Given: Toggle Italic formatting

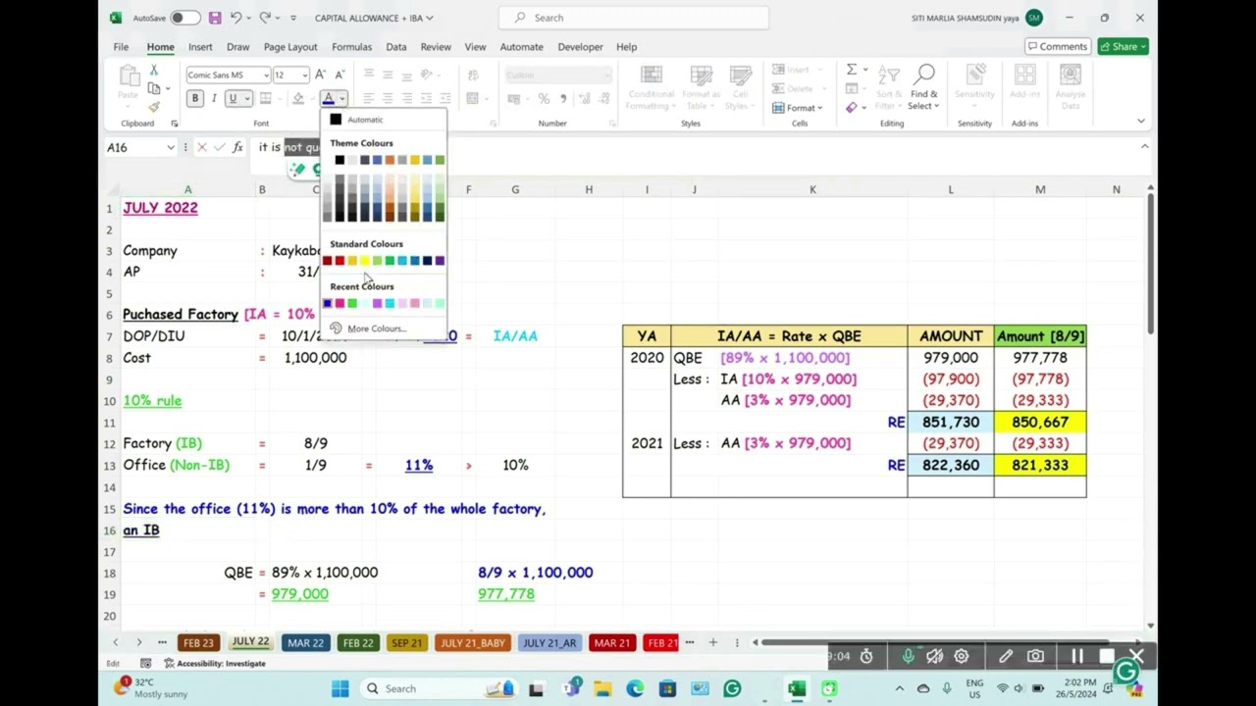Looking at the screenshot, I should click(213, 98).
